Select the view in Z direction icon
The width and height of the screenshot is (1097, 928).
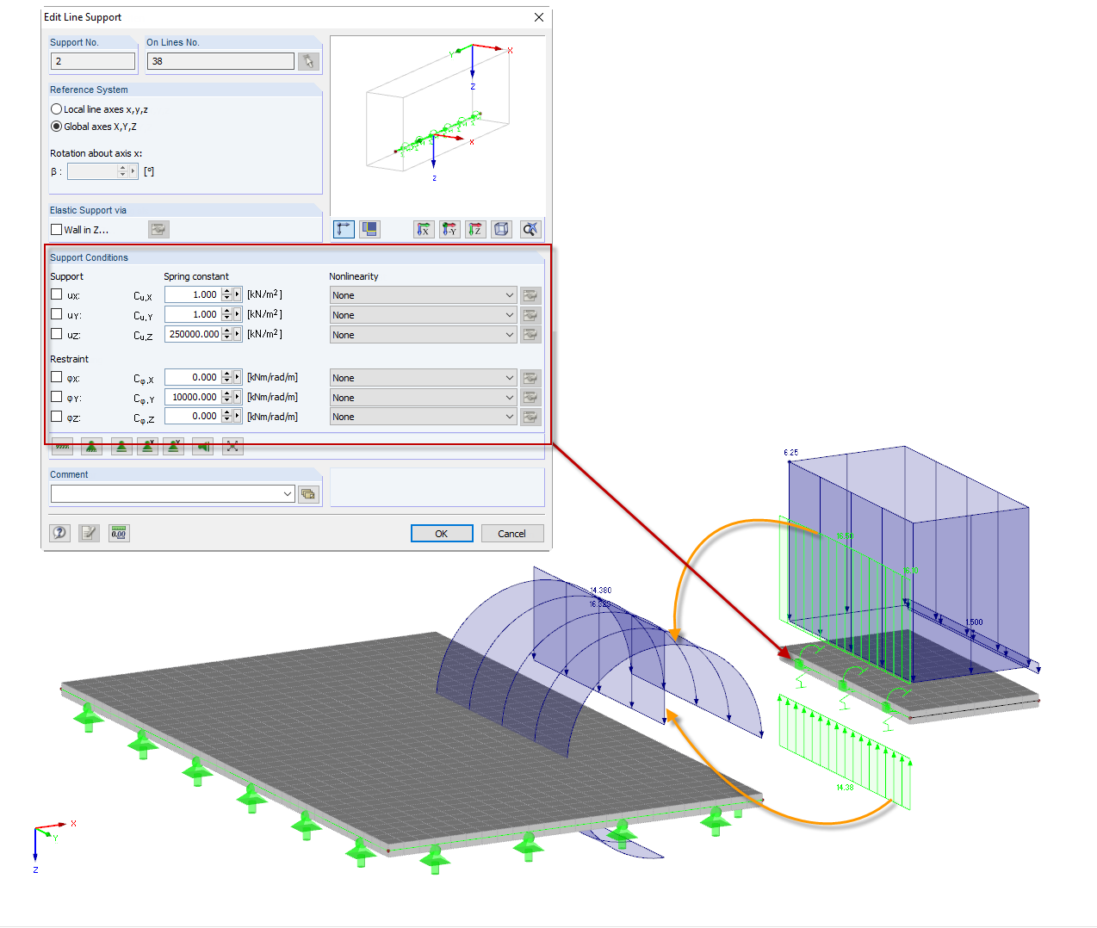click(474, 229)
